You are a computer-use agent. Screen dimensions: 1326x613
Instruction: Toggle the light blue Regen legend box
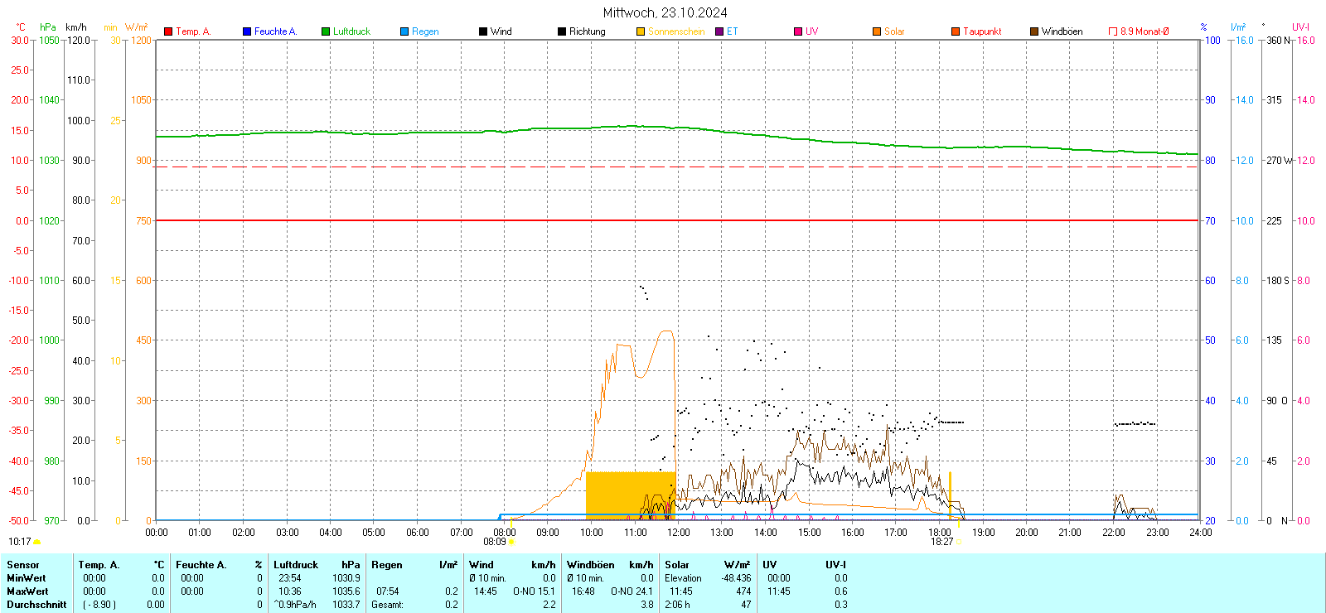click(404, 31)
